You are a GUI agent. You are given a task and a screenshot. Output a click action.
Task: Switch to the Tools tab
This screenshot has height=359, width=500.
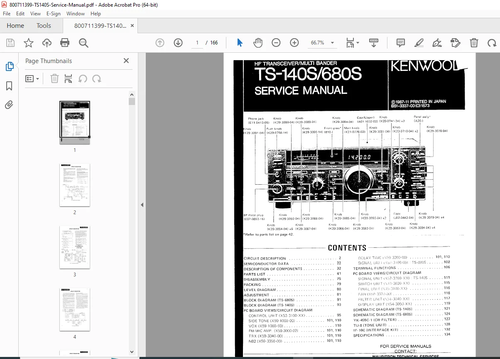(44, 26)
